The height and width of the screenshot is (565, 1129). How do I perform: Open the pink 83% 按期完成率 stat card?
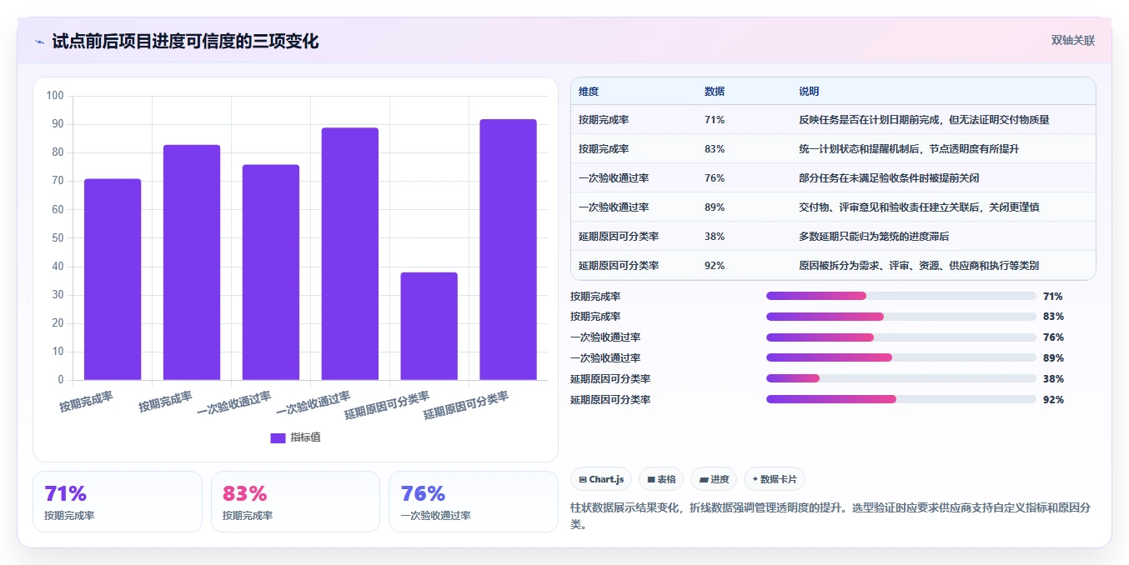(295, 502)
